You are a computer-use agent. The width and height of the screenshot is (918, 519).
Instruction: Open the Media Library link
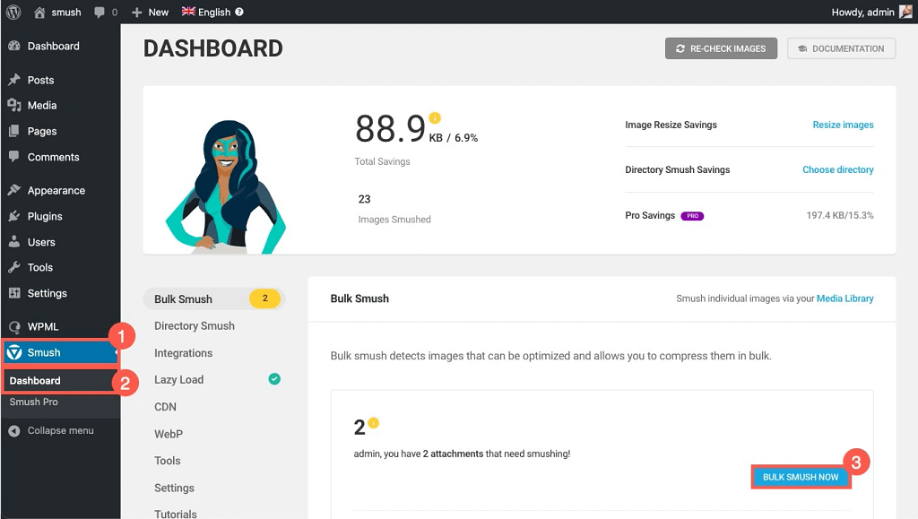tap(844, 298)
